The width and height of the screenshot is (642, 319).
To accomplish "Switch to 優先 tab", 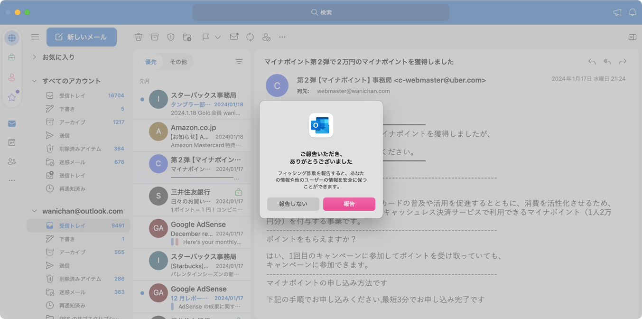I will coord(151,62).
